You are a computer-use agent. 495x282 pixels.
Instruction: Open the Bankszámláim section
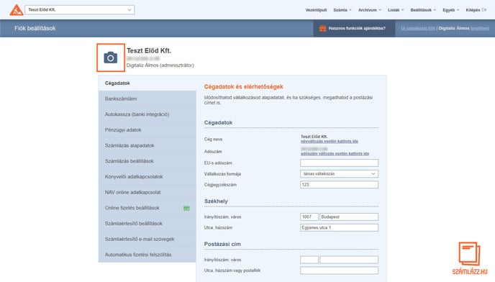coord(147,99)
